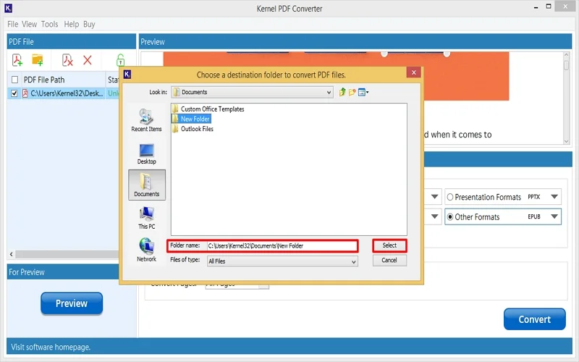
Task: Uncheck the listed PDF file's checkbox
Action: point(14,93)
